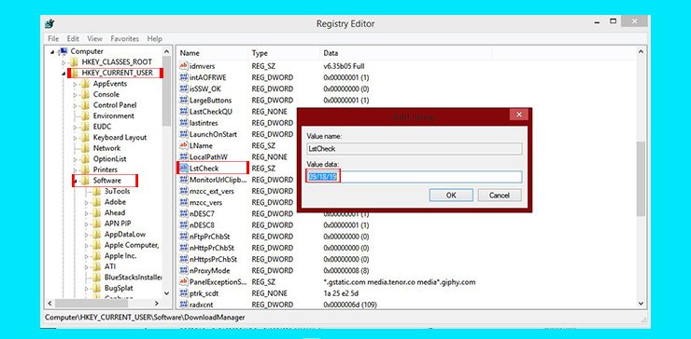Close the Edit String dialog
This screenshot has height=339, width=691.
click(x=518, y=115)
